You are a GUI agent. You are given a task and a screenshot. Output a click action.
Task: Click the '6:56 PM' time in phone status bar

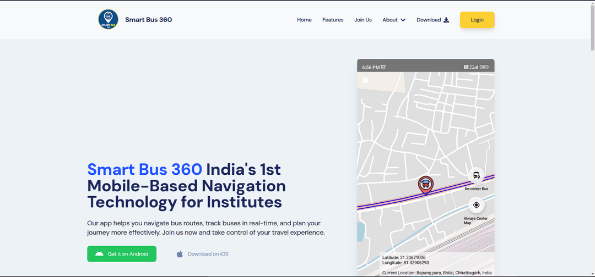point(371,68)
